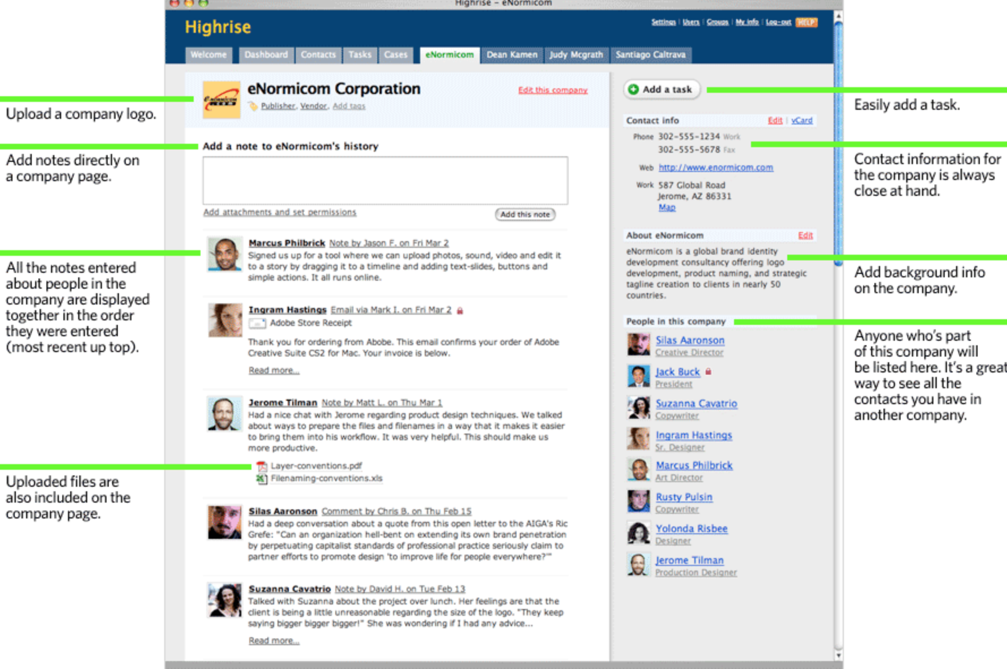Click the green plus icon on Add a task

click(x=634, y=89)
